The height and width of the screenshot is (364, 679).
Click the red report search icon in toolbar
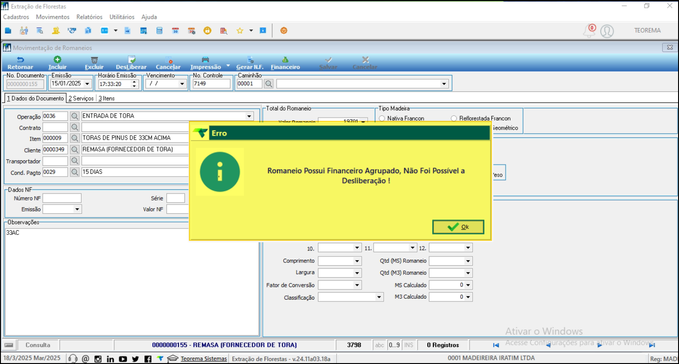coord(224,31)
